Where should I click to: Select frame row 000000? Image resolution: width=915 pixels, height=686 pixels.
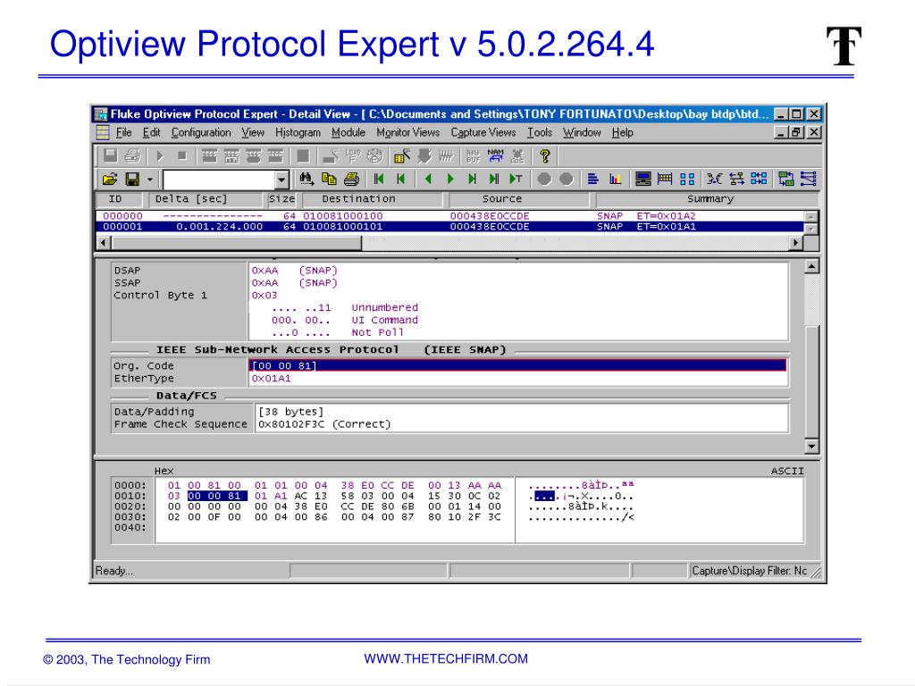click(x=450, y=216)
